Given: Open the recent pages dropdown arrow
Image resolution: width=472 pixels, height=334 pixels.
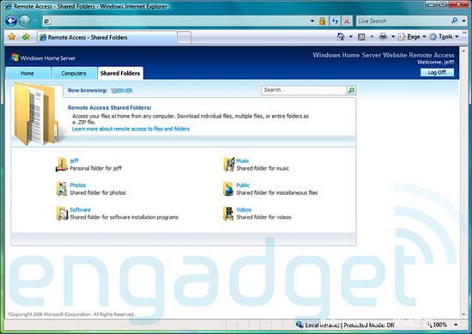Looking at the screenshot, I should click(x=35, y=21).
